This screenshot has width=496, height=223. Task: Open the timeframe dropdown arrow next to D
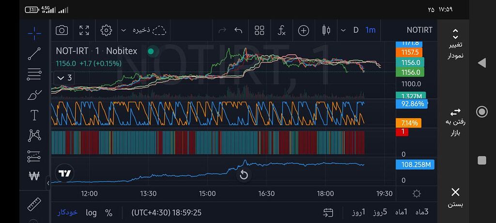point(343,30)
